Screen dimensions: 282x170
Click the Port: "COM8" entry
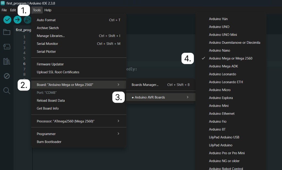78,92
